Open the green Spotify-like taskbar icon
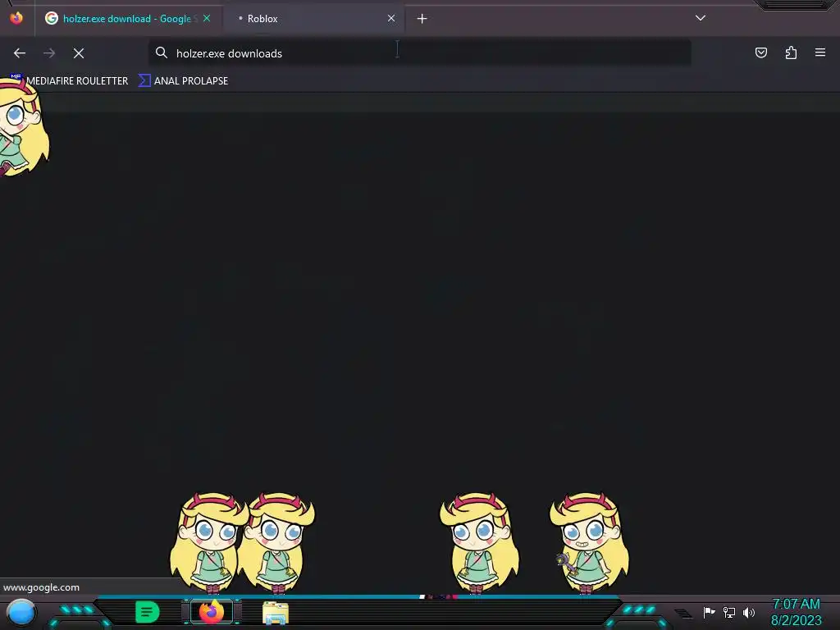Screen dimensions: 840x630 point(148,612)
